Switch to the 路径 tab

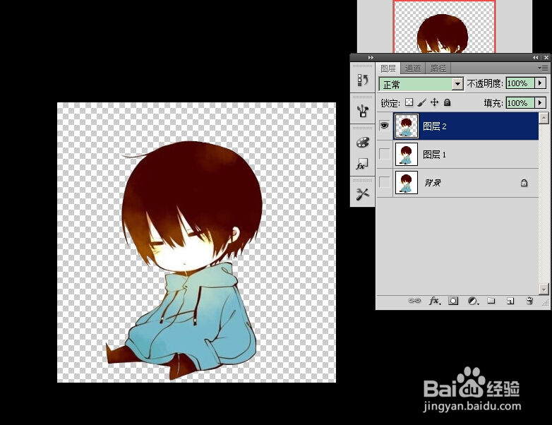[438, 68]
